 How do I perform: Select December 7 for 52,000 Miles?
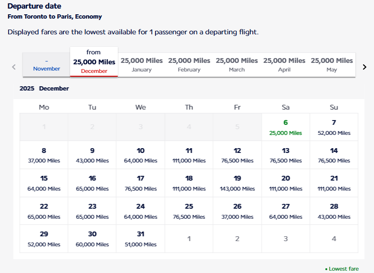tap(334, 127)
